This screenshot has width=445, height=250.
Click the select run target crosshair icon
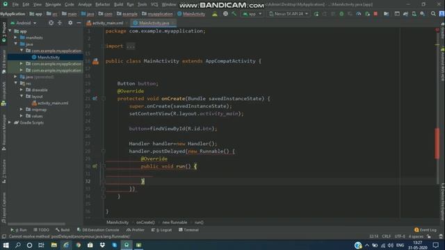point(225,14)
